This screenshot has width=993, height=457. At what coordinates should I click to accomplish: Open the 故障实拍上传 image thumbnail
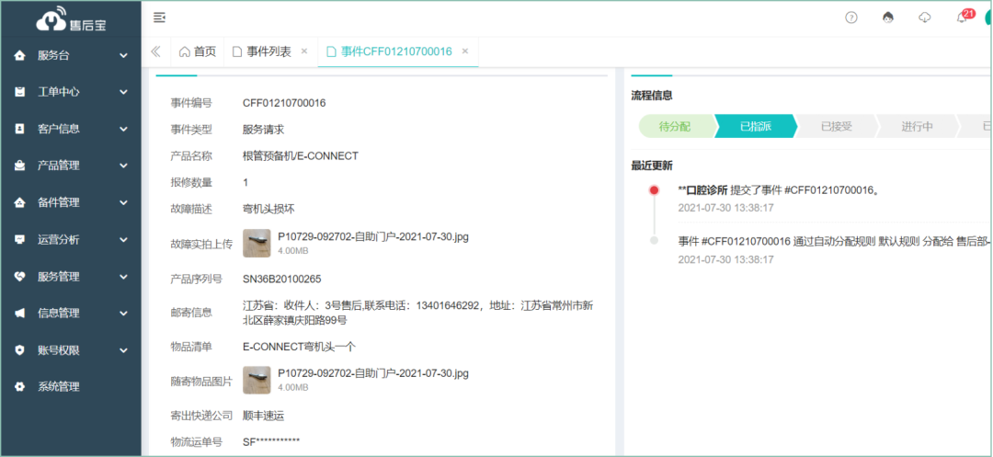[257, 243]
